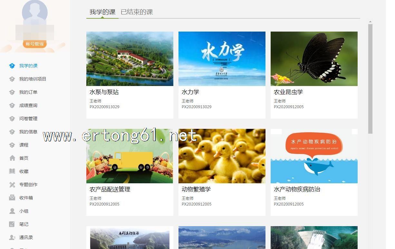Viewport: 395px width, 249px height.
Task: Click the vertical scrollbar thumb
Action: coord(370,79)
